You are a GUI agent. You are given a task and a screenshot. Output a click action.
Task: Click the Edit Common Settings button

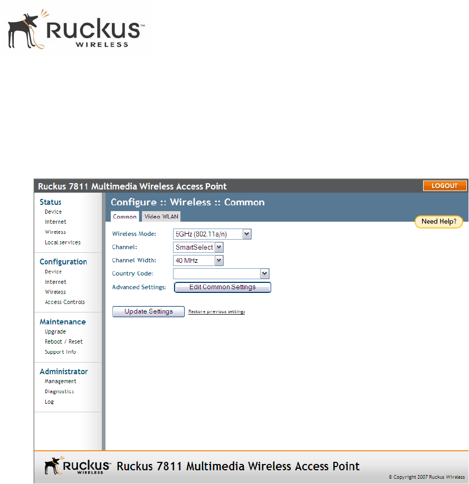tap(223, 287)
